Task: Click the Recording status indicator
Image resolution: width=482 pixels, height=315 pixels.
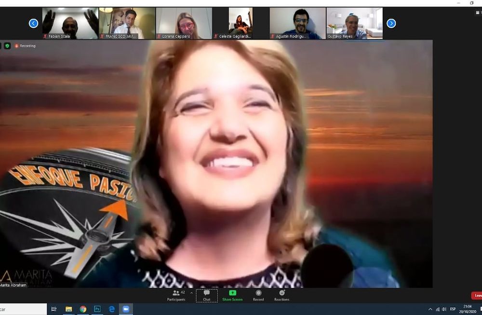Action: click(25, 46)
